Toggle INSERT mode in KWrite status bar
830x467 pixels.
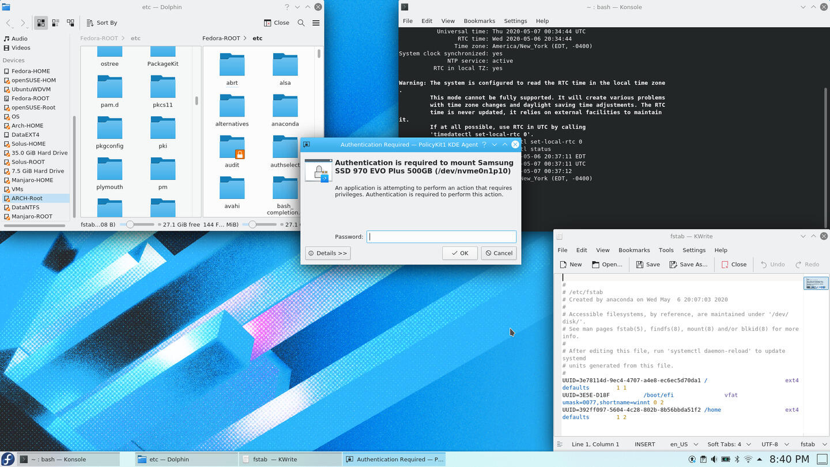coord(644,445)
